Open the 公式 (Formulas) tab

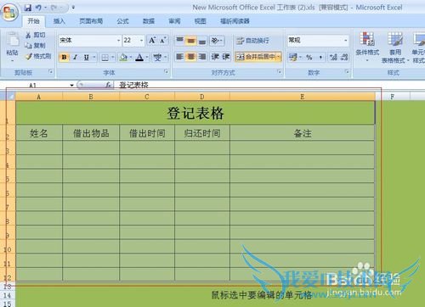pos(122,21)
